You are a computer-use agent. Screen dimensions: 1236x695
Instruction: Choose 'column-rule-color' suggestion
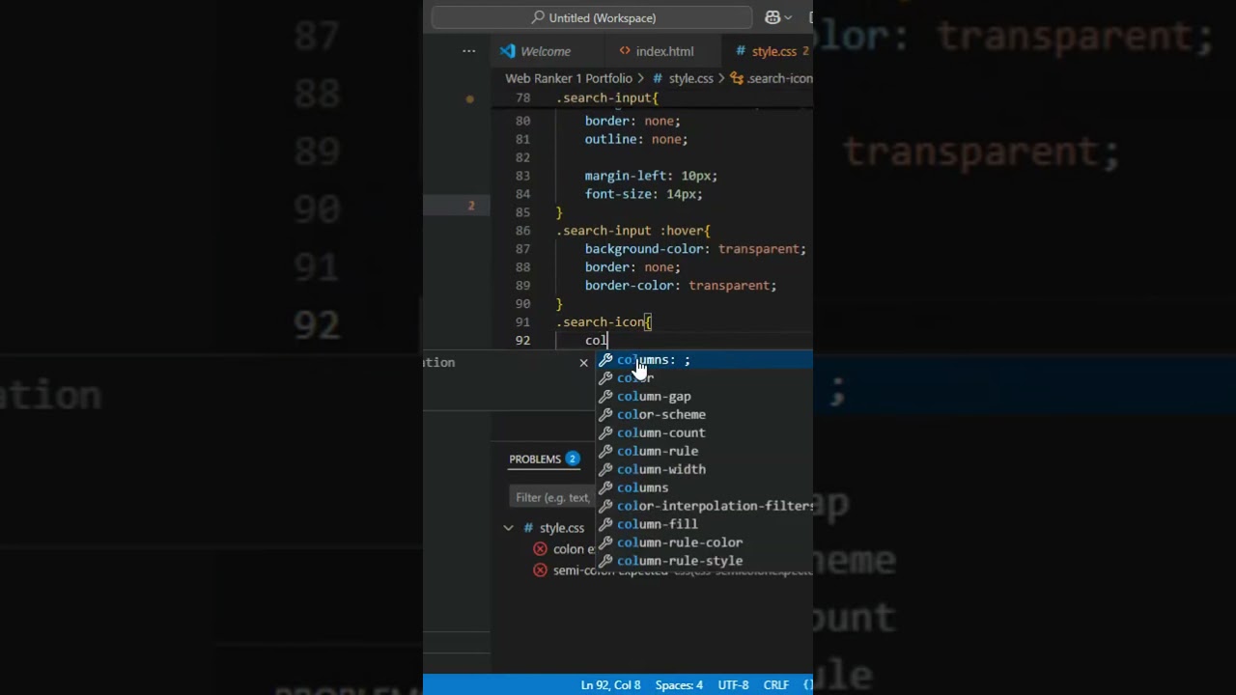[704, 542]
